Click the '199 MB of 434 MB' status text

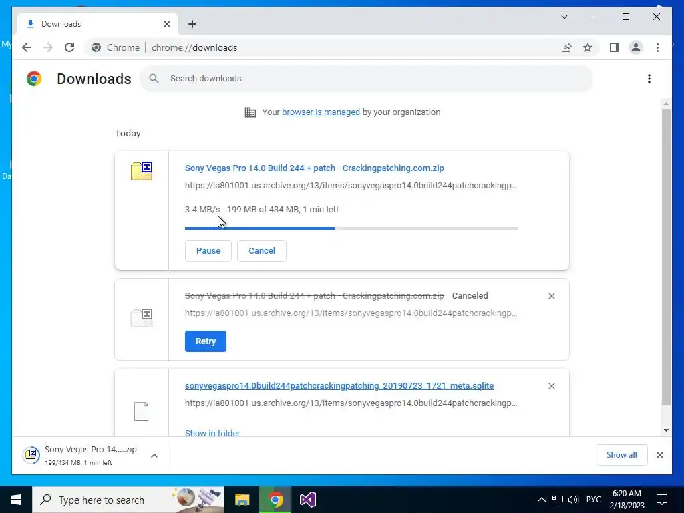coord(263,209)
